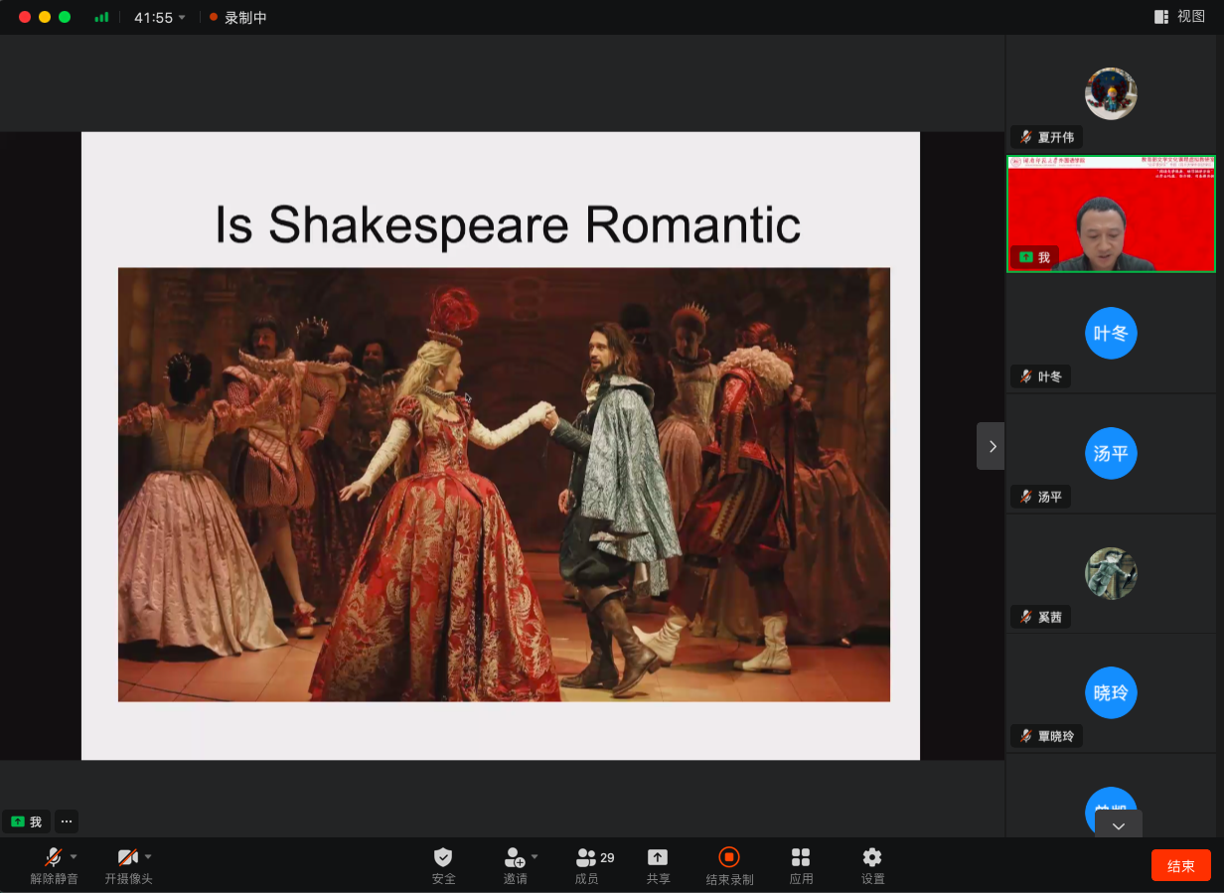Viewport: 1224px width, 893px height.
Task: Stop recording with 结束录制 button
Action: (x=729, y=857)
